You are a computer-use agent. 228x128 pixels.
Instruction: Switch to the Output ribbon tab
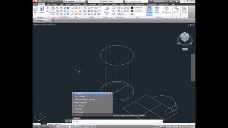tap(122, 4)
